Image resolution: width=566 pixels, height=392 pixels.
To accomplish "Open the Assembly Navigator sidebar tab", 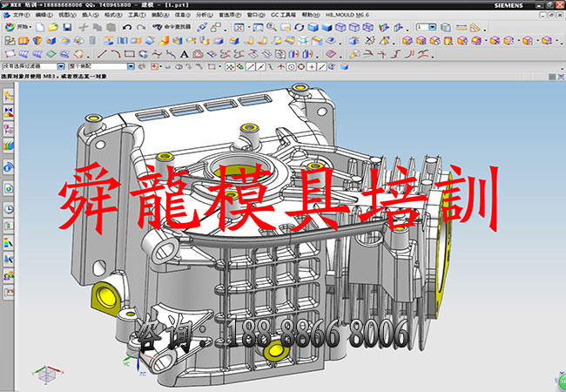I will tap(9, 97).
